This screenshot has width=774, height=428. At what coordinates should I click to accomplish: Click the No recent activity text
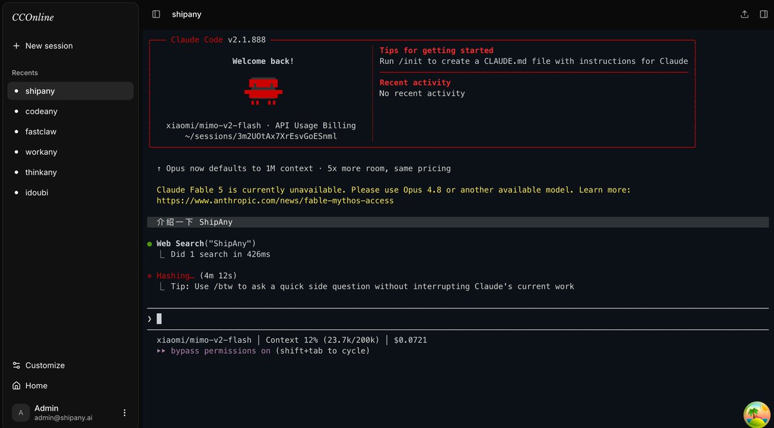[x=422, y=94]
